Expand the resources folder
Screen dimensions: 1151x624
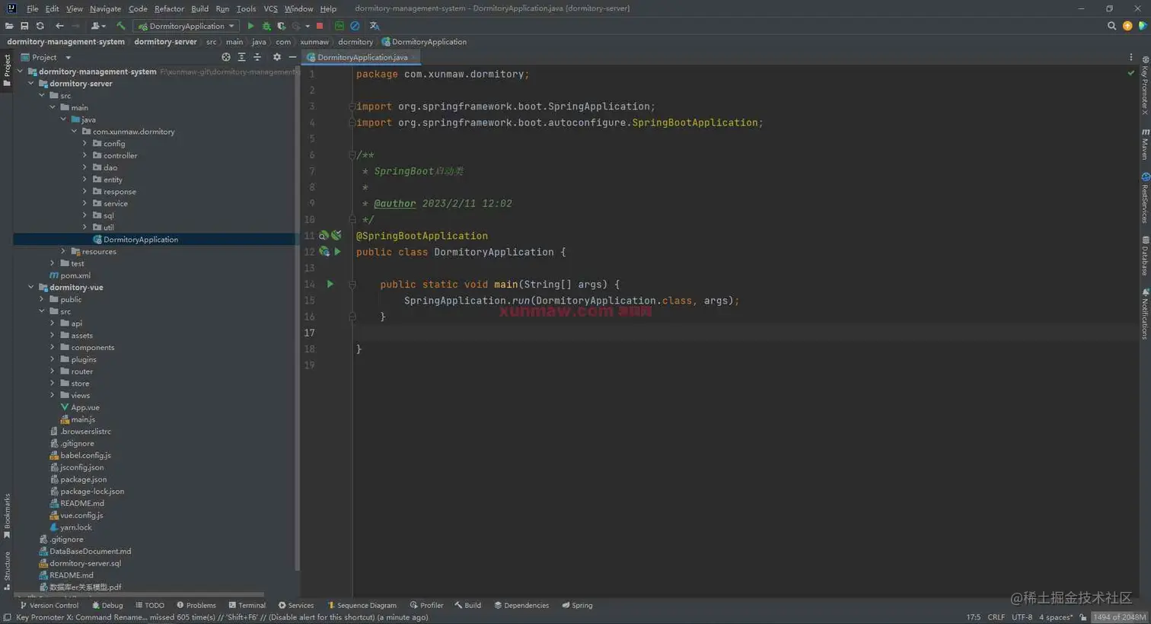(63, 251)
